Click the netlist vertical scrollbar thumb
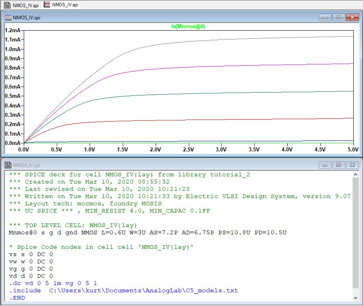Screen dimensions: 363x306 (355, 234)
